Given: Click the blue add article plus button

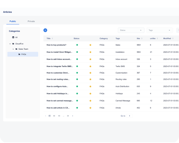Looking at the screenshot, I should 45,30.
